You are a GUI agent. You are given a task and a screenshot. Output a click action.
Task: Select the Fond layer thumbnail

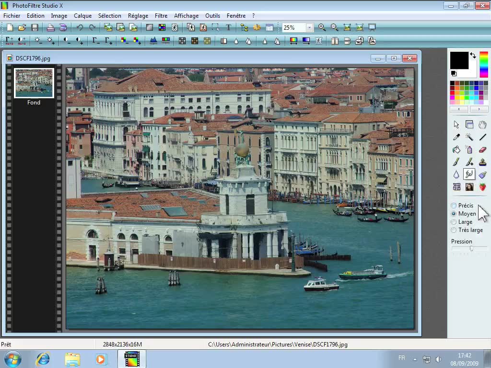click(34, 83)
